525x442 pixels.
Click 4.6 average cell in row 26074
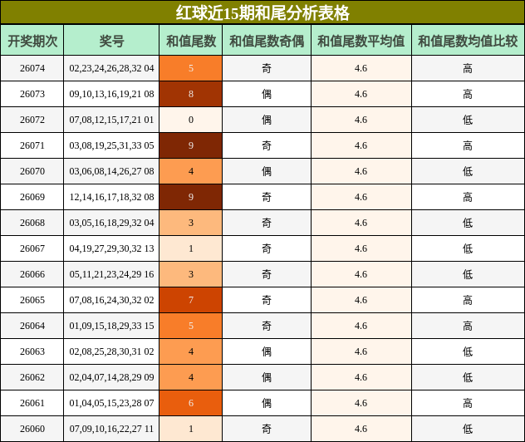click(361, 68)
